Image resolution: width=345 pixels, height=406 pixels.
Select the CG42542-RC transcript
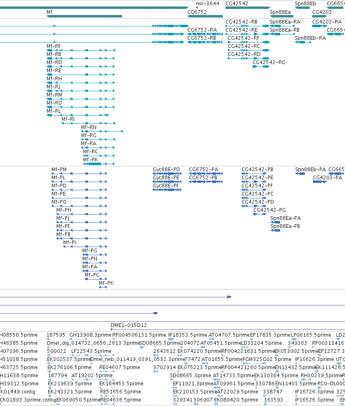tap(249, 50)
